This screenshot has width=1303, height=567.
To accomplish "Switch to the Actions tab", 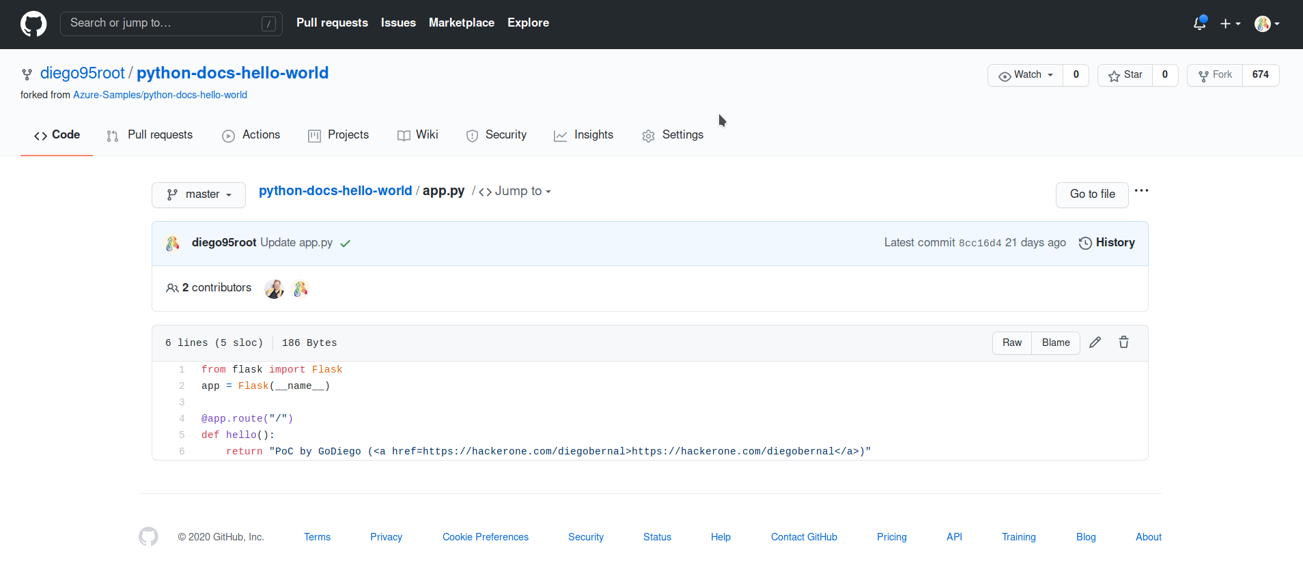I will click(x=251, y=135).
